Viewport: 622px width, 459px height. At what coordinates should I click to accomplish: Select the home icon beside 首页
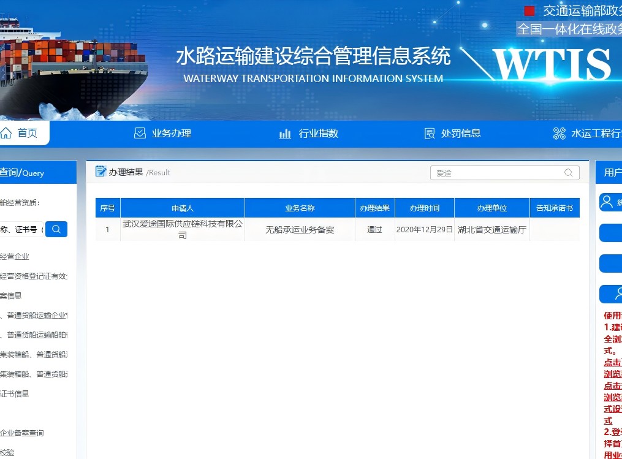6,132
